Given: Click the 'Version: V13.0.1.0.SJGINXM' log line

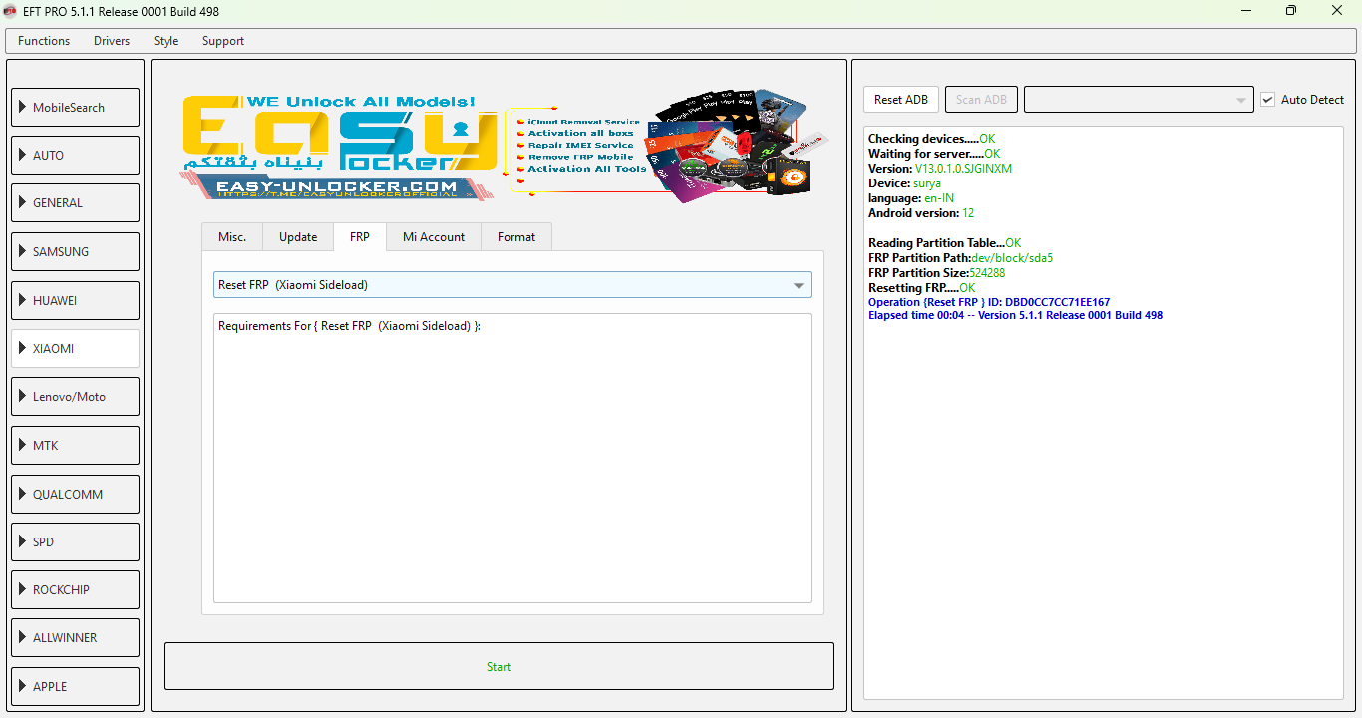Looking at the screenshot, I should (940, 169).
